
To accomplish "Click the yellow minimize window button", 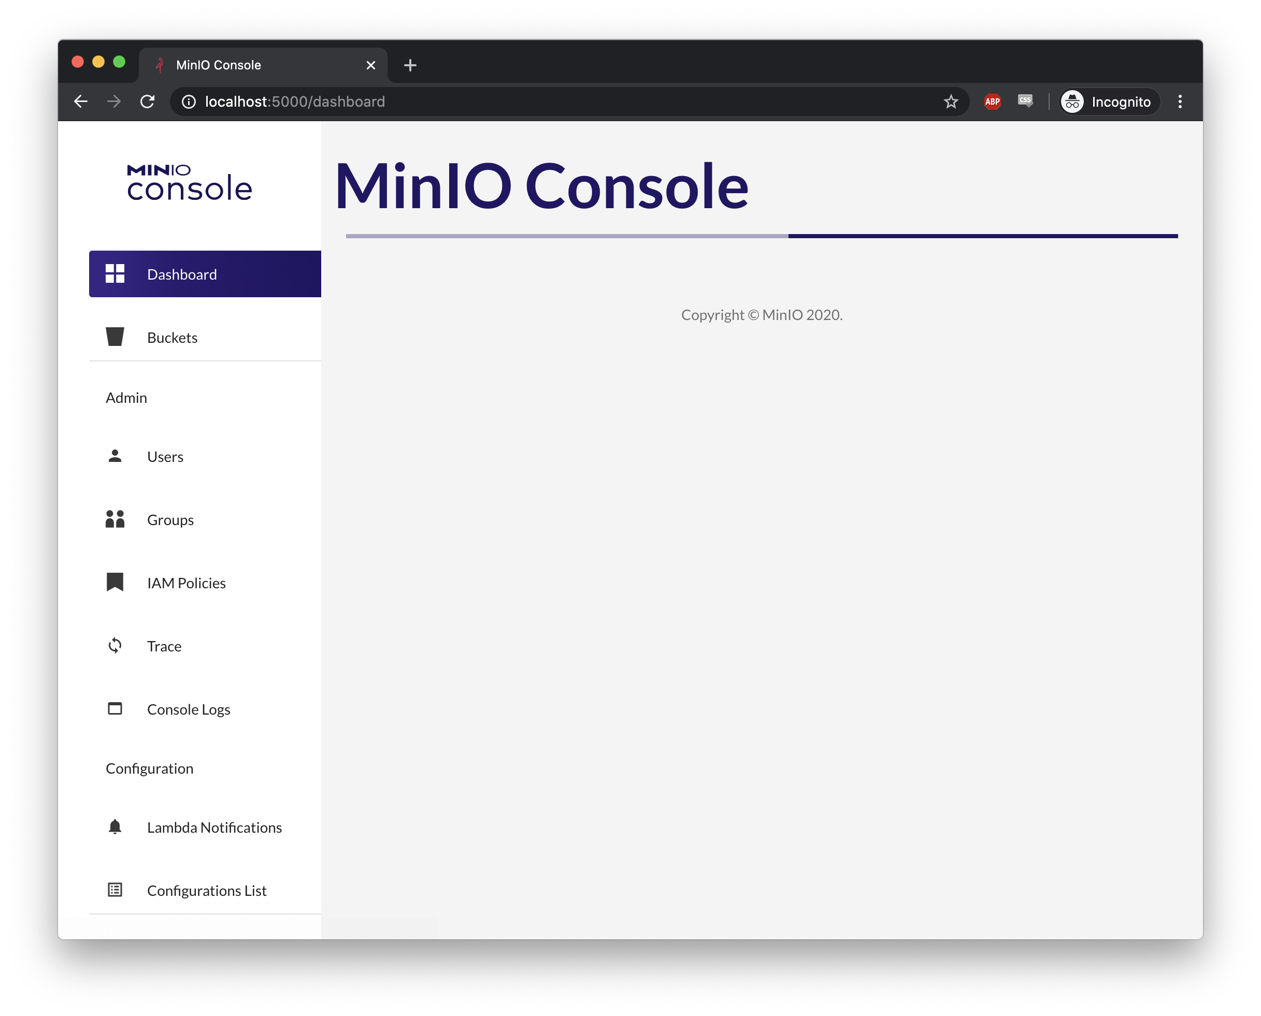I will pyautogui.click(x=98, y=62).
